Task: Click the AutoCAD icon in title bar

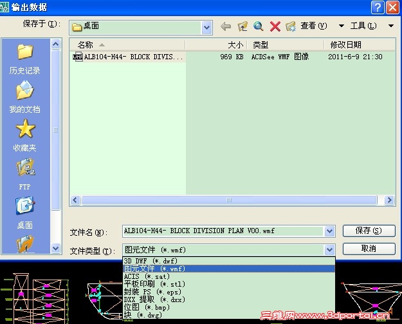Action: coord(5,6)
